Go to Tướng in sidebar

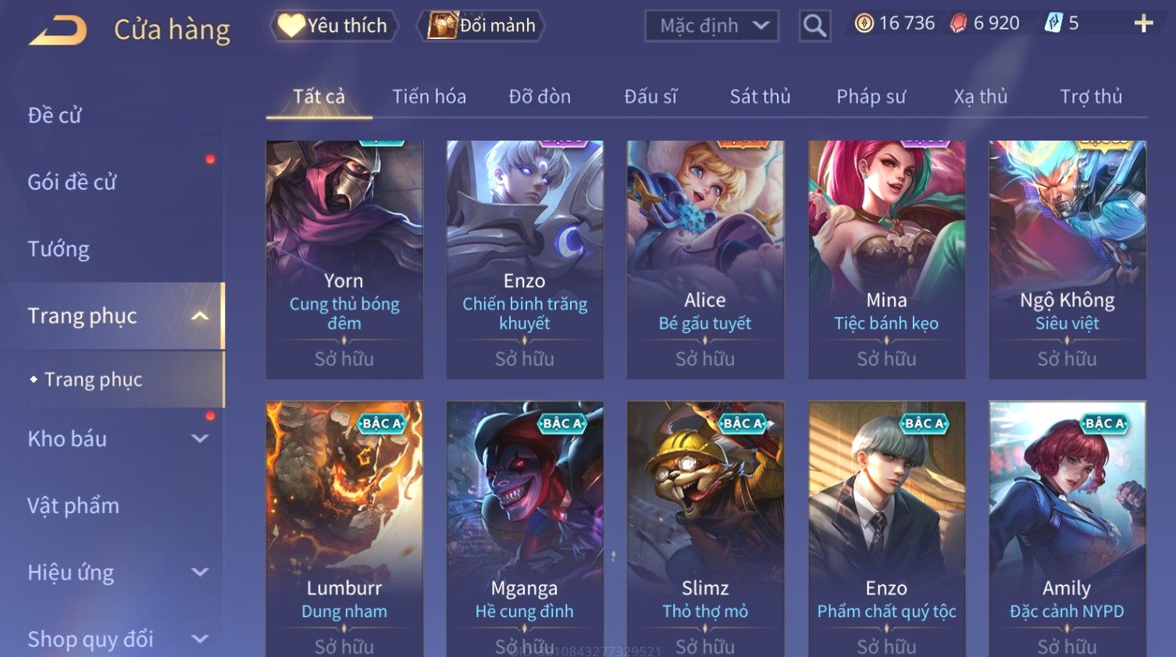point(59,249)
